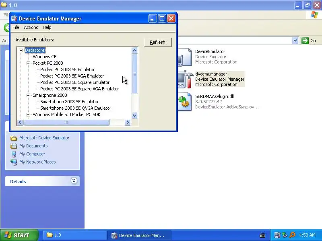Viewport: 322px width, 241px height.
Task: Click the magnifier tray icon
Action: (x=292, y=235)
